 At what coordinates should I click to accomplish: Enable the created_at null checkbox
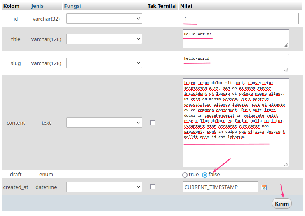[153, 187]
